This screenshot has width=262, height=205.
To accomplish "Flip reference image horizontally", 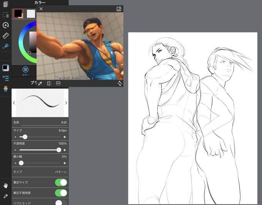I will click(x=49, y=83).
